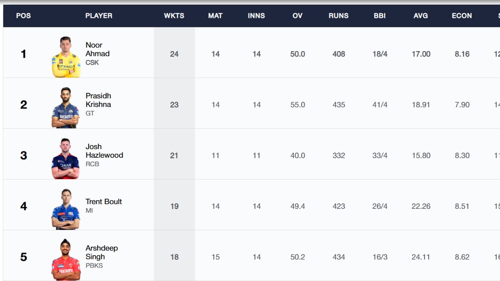
Task: Open Josh Hazlewood's player photo
Action: [66, 158]
